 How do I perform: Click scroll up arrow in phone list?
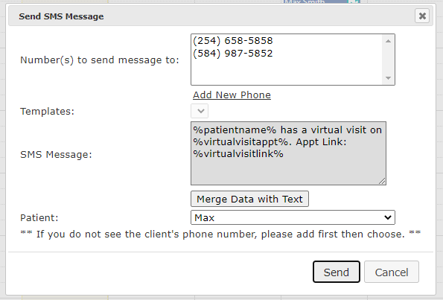(388, 41)
